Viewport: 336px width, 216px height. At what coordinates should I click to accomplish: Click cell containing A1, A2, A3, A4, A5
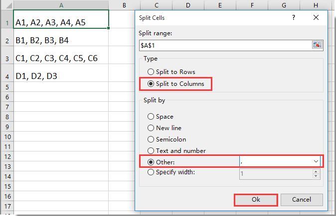coord(61,19)
